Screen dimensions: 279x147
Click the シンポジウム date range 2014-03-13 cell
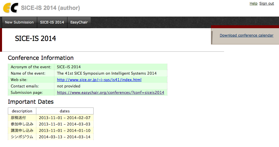coord(65,137)
